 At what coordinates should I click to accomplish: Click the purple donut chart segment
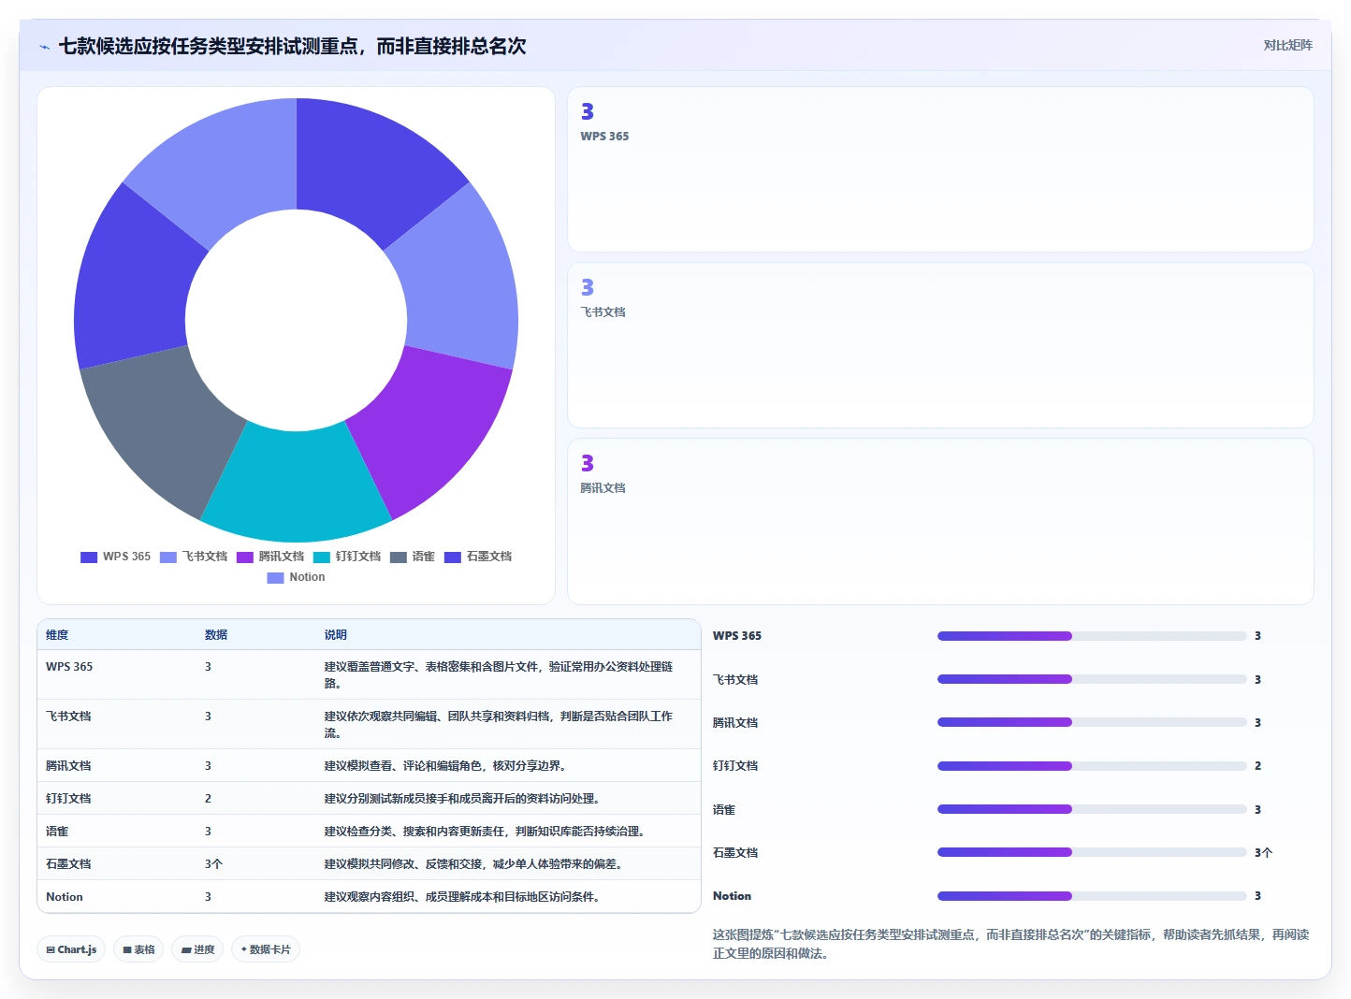(431, 431)
